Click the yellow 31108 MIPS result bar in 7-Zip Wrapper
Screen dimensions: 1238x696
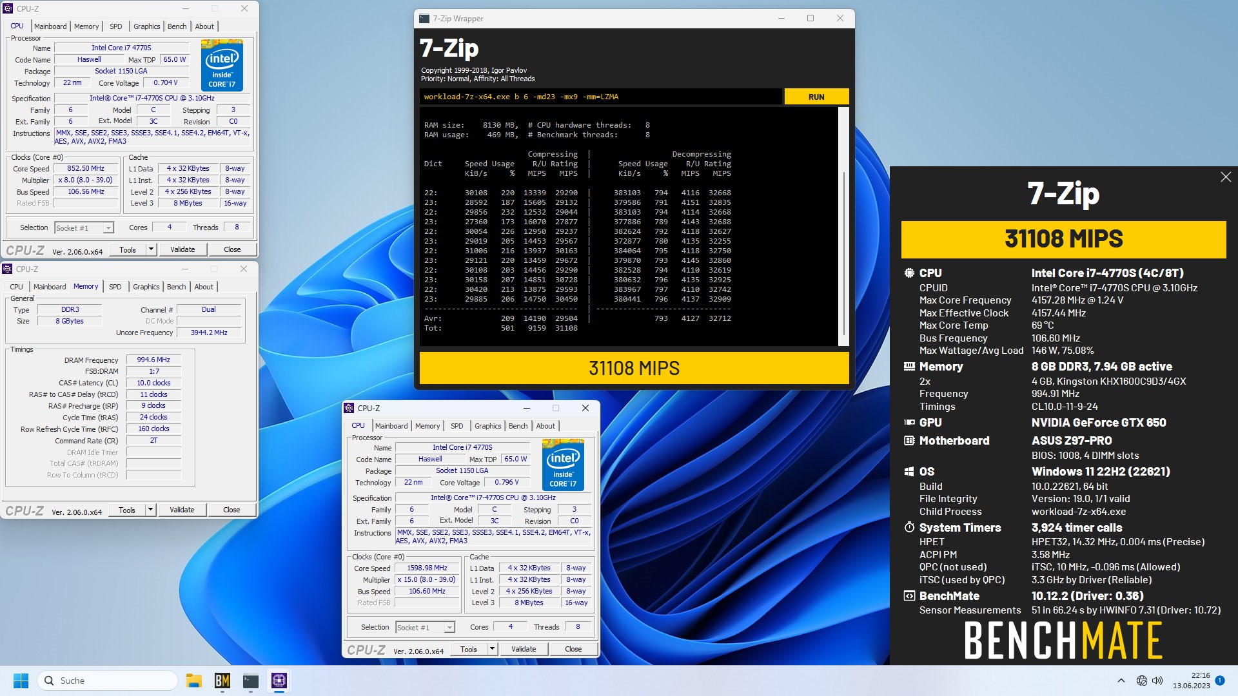click(x=634, y=368)
